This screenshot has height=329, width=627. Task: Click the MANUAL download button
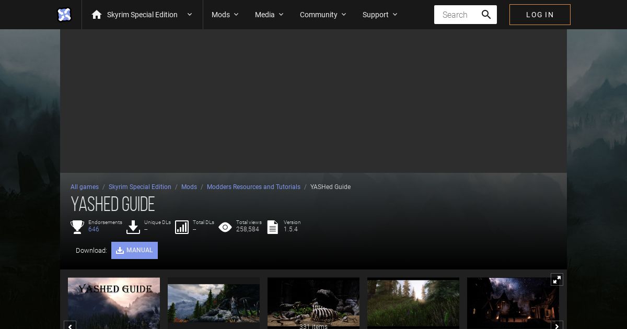(x=134, y=250)
